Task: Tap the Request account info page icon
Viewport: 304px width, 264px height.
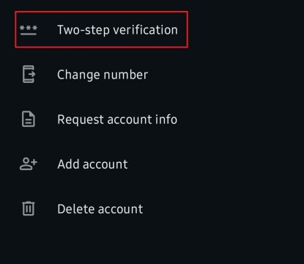Action: (29, 119)
